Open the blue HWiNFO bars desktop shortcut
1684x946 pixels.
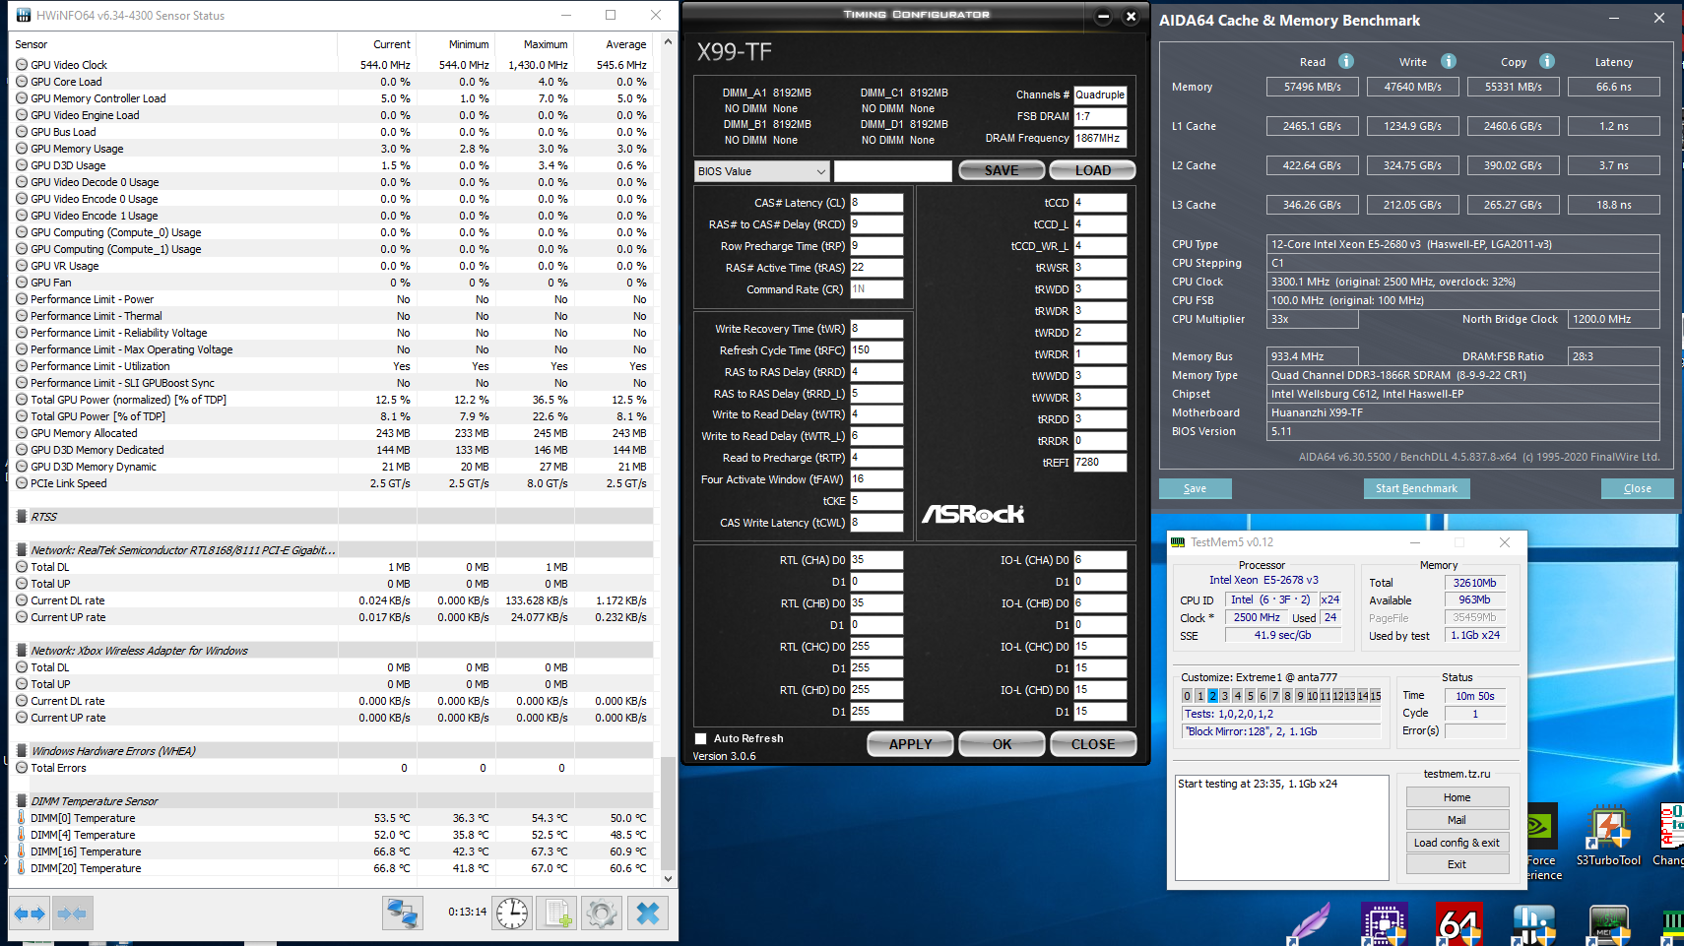tap(1533, 925)
